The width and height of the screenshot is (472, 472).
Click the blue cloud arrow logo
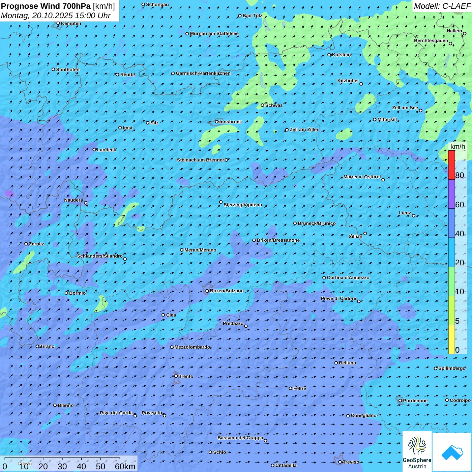point(452,452)
